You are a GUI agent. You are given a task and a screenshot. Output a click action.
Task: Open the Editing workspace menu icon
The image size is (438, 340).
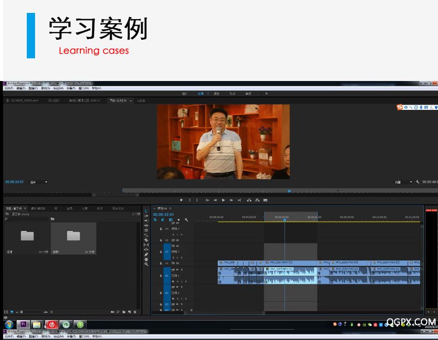pos(208,94)
